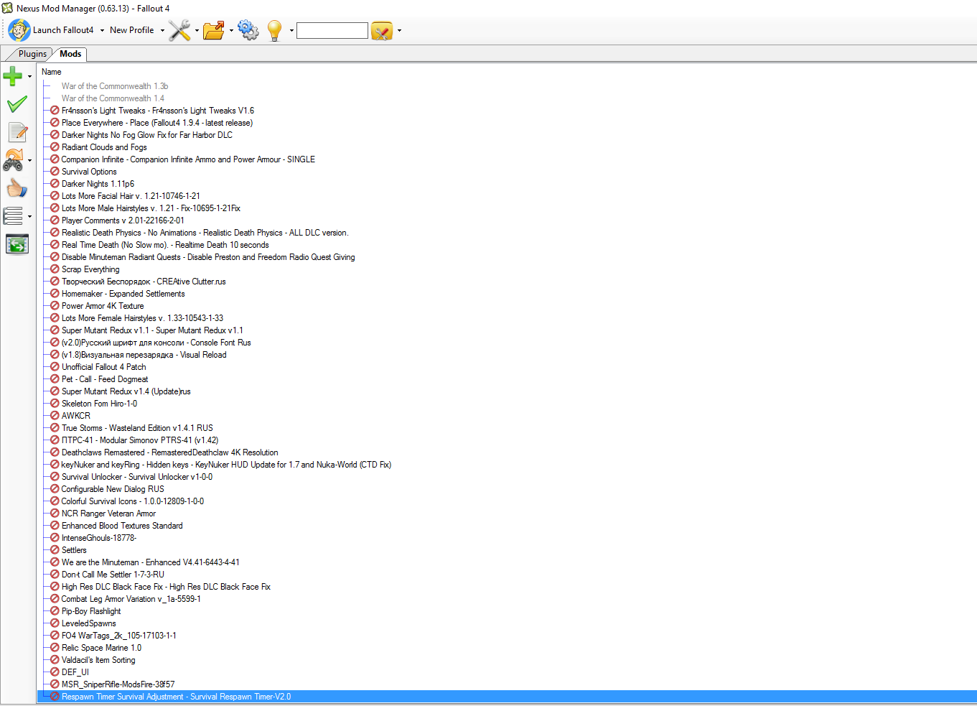Select Deathclaws Remastered 4K Resolution row
The image size is (977, 706).
(x=170, y=452)
